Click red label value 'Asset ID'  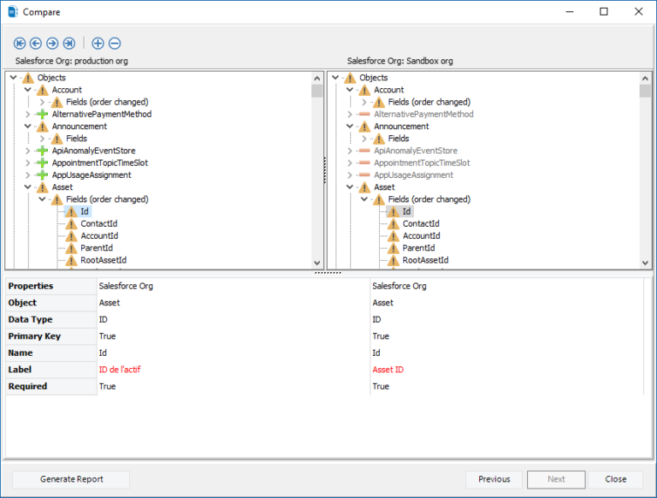(x=388, y=370)
